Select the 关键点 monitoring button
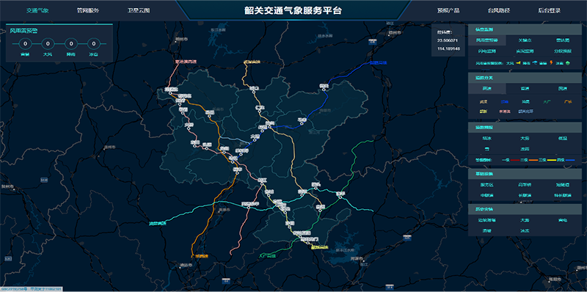This screenshot has height=292, width=587. coord(525,40)
